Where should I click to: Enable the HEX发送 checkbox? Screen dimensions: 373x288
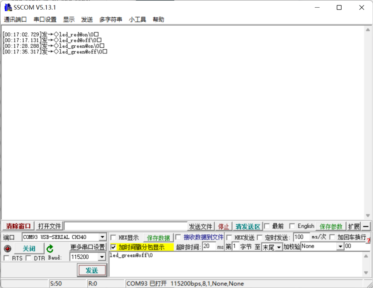click(x=229, y=237)
